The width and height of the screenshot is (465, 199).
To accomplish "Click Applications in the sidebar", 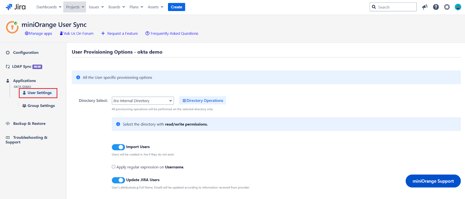I will coord(24,81).
